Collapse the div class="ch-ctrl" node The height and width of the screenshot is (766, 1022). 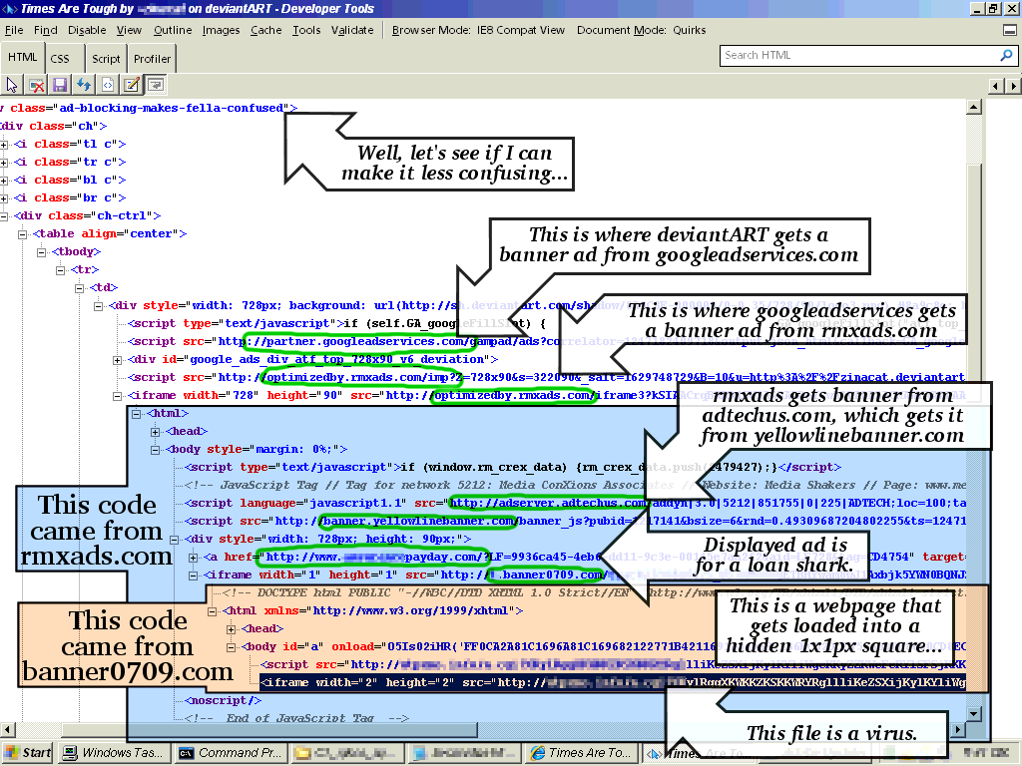point(4,216)
